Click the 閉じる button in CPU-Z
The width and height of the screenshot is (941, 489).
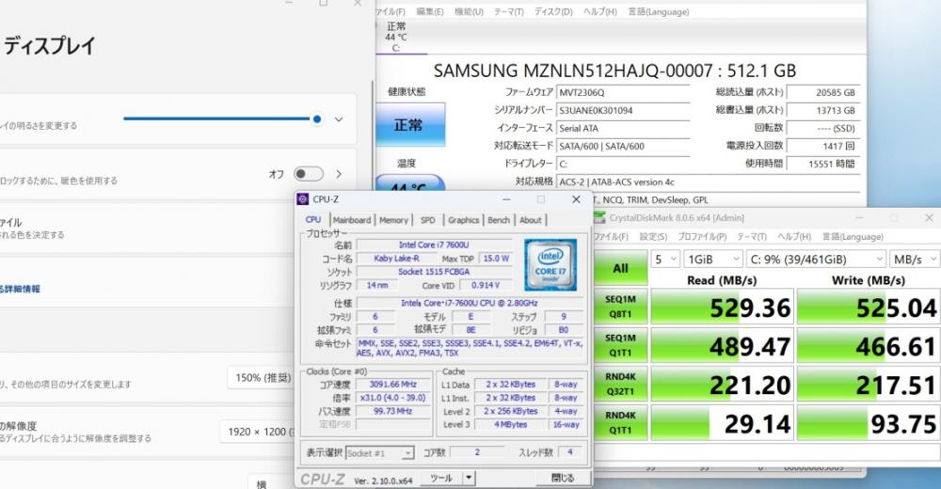click(563, 479)
